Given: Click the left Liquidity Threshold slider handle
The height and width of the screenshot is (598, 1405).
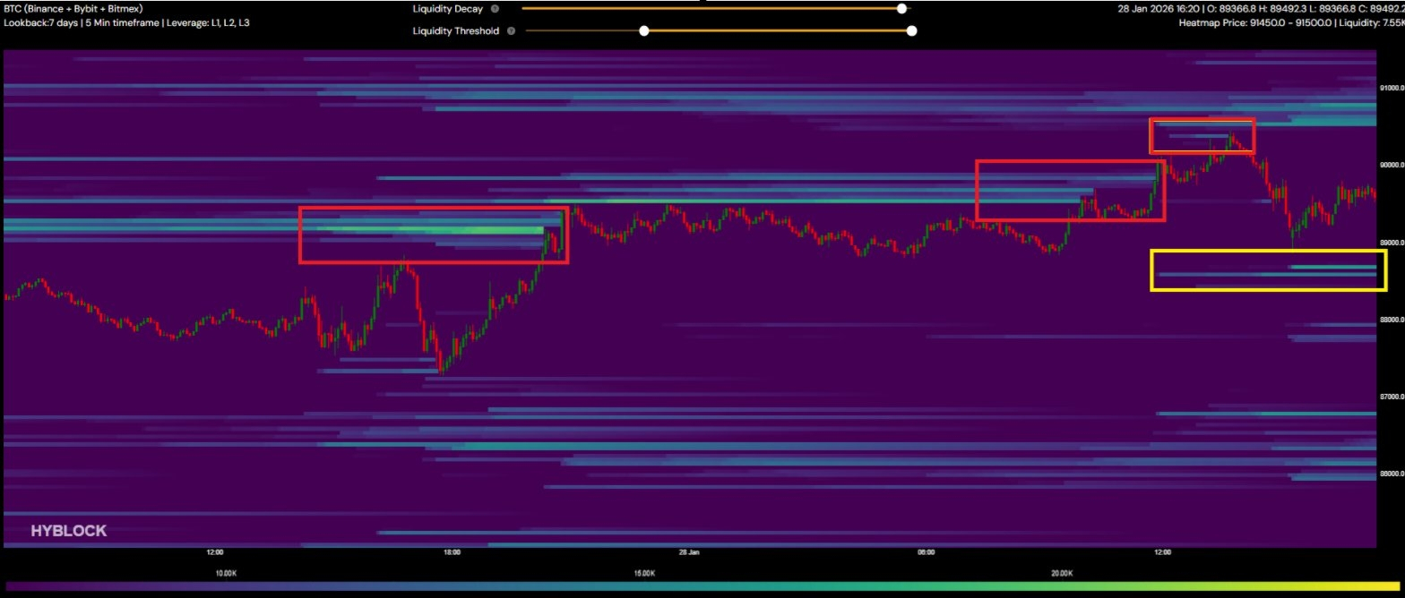Looking at the screenshot, I should (x=643, y=30).
